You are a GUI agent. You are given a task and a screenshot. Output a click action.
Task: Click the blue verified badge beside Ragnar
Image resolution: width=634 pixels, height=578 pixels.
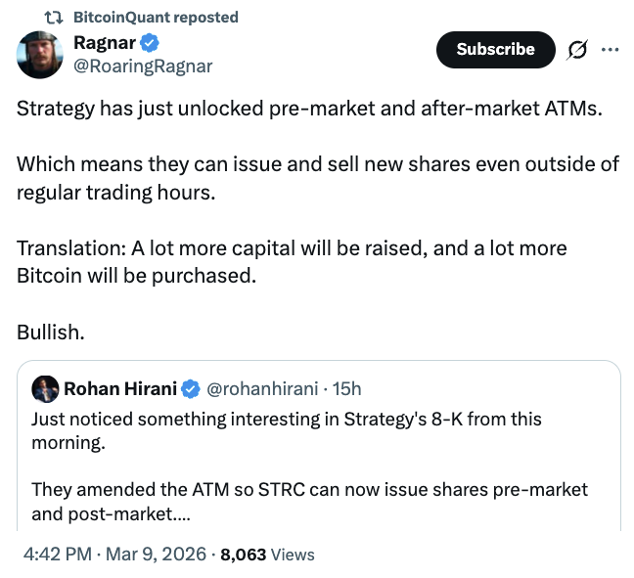[x=150, y=44]
